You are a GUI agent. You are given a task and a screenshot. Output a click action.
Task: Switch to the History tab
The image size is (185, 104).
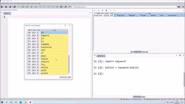[x=143, y=97]
